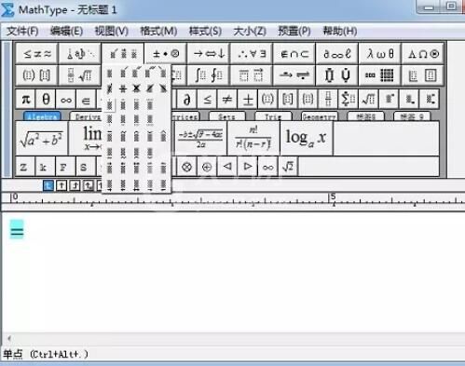Switch to the Geometry tab

pyautogui.click(x=320, y=116)
